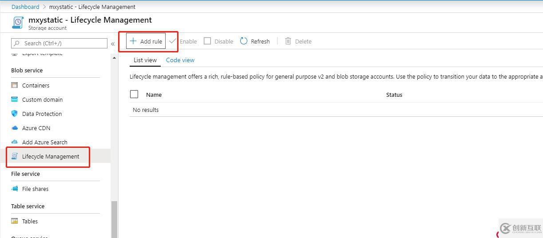Viewport: 543px width, 238px height.
Task: Click the Containers icon
Action: (x=15, y=85)
